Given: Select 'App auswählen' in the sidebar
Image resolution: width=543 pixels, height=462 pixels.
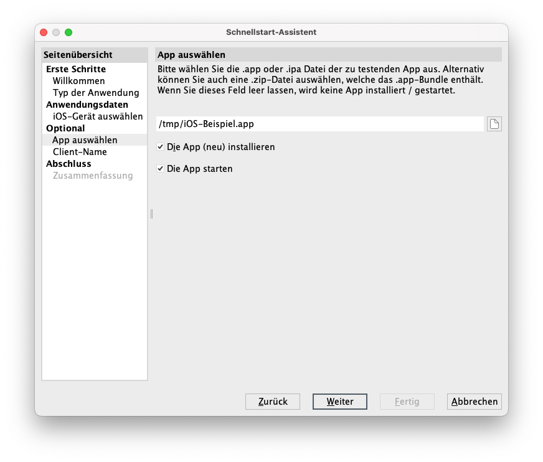Looking at the screenshot, I should tap(95, 140).
